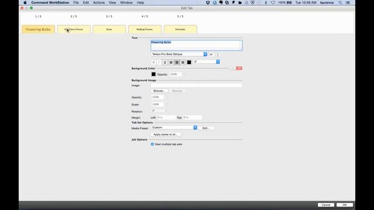
Task: Open the Command WorkStation application menu
Action: [x=50, y=2]
